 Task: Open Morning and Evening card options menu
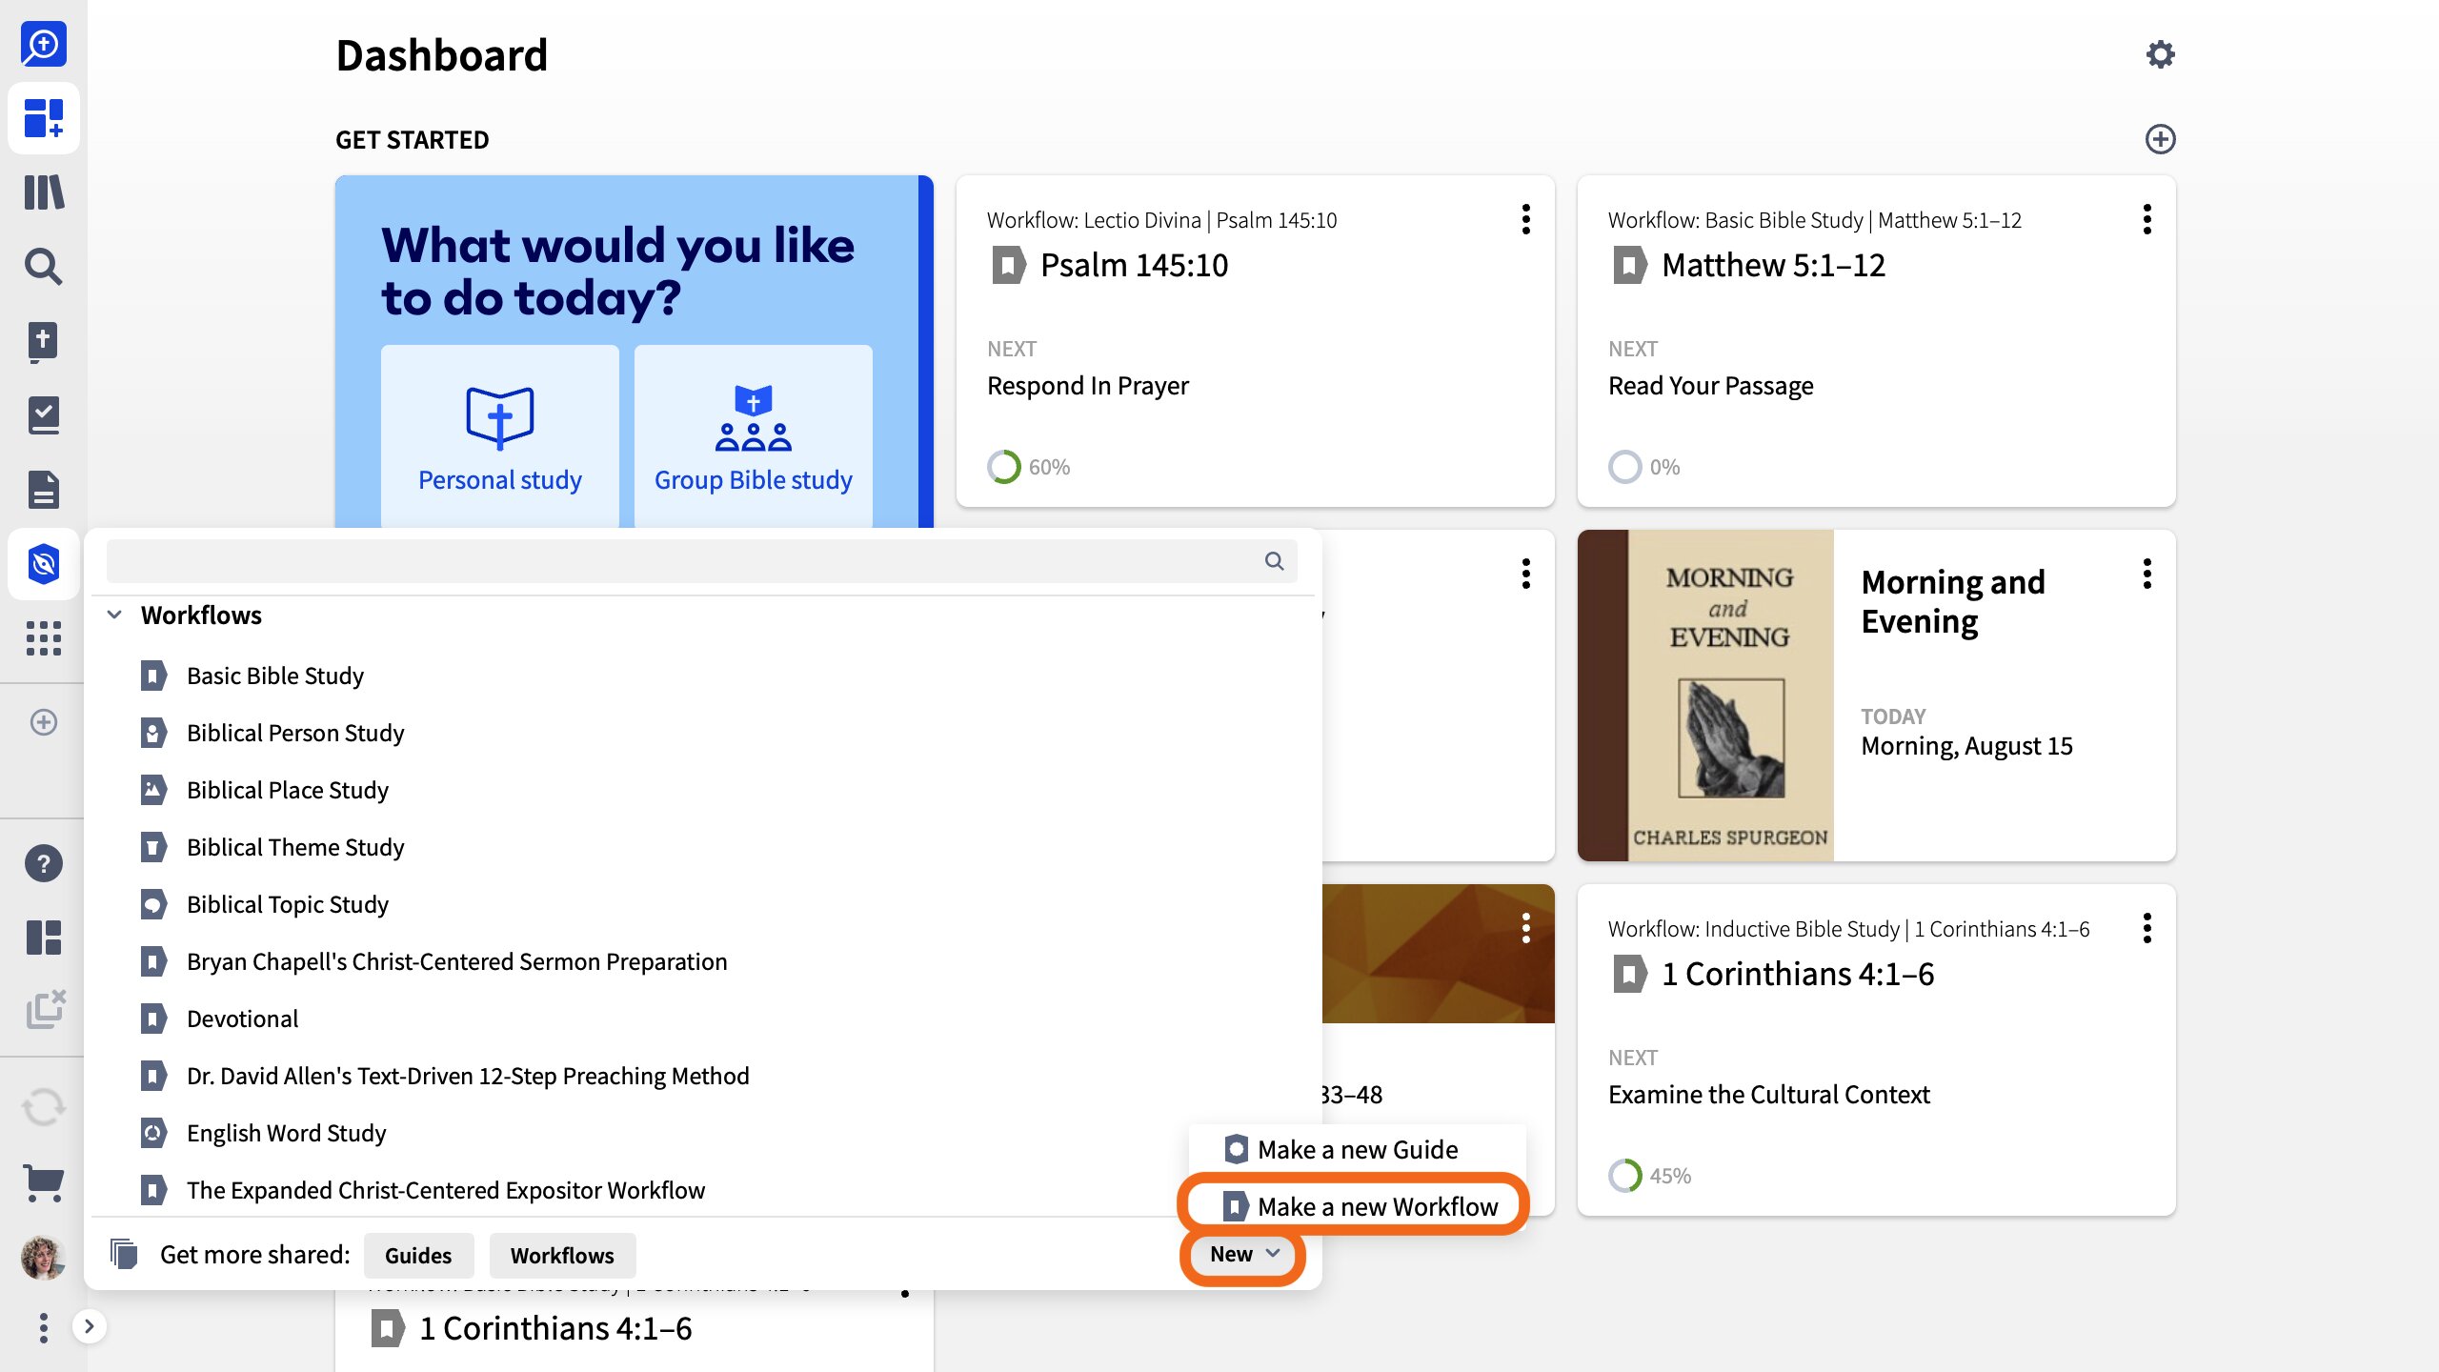pyautogui.click(x=2147, y=574)
